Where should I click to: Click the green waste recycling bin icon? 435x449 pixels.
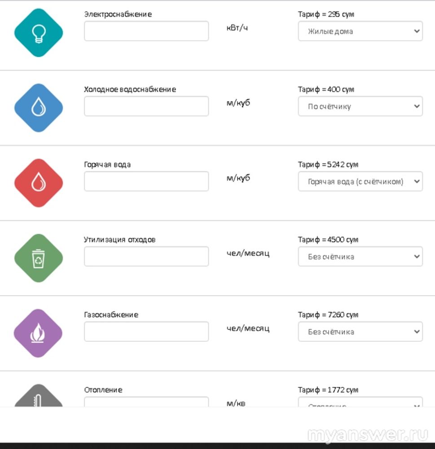[39, 258]
